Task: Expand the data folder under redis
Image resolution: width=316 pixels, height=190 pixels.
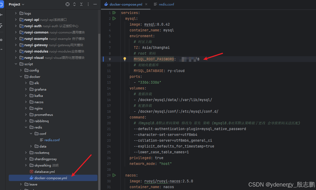Action: [x=31, y=146]
